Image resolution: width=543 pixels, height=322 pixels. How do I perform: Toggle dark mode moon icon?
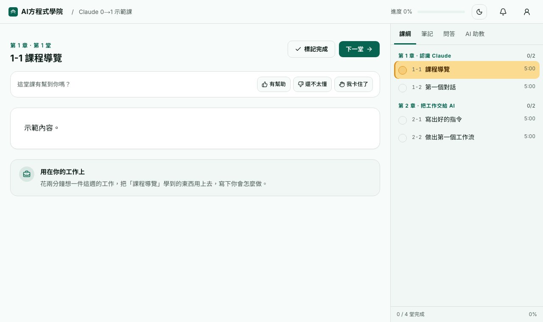click(479, 12)
